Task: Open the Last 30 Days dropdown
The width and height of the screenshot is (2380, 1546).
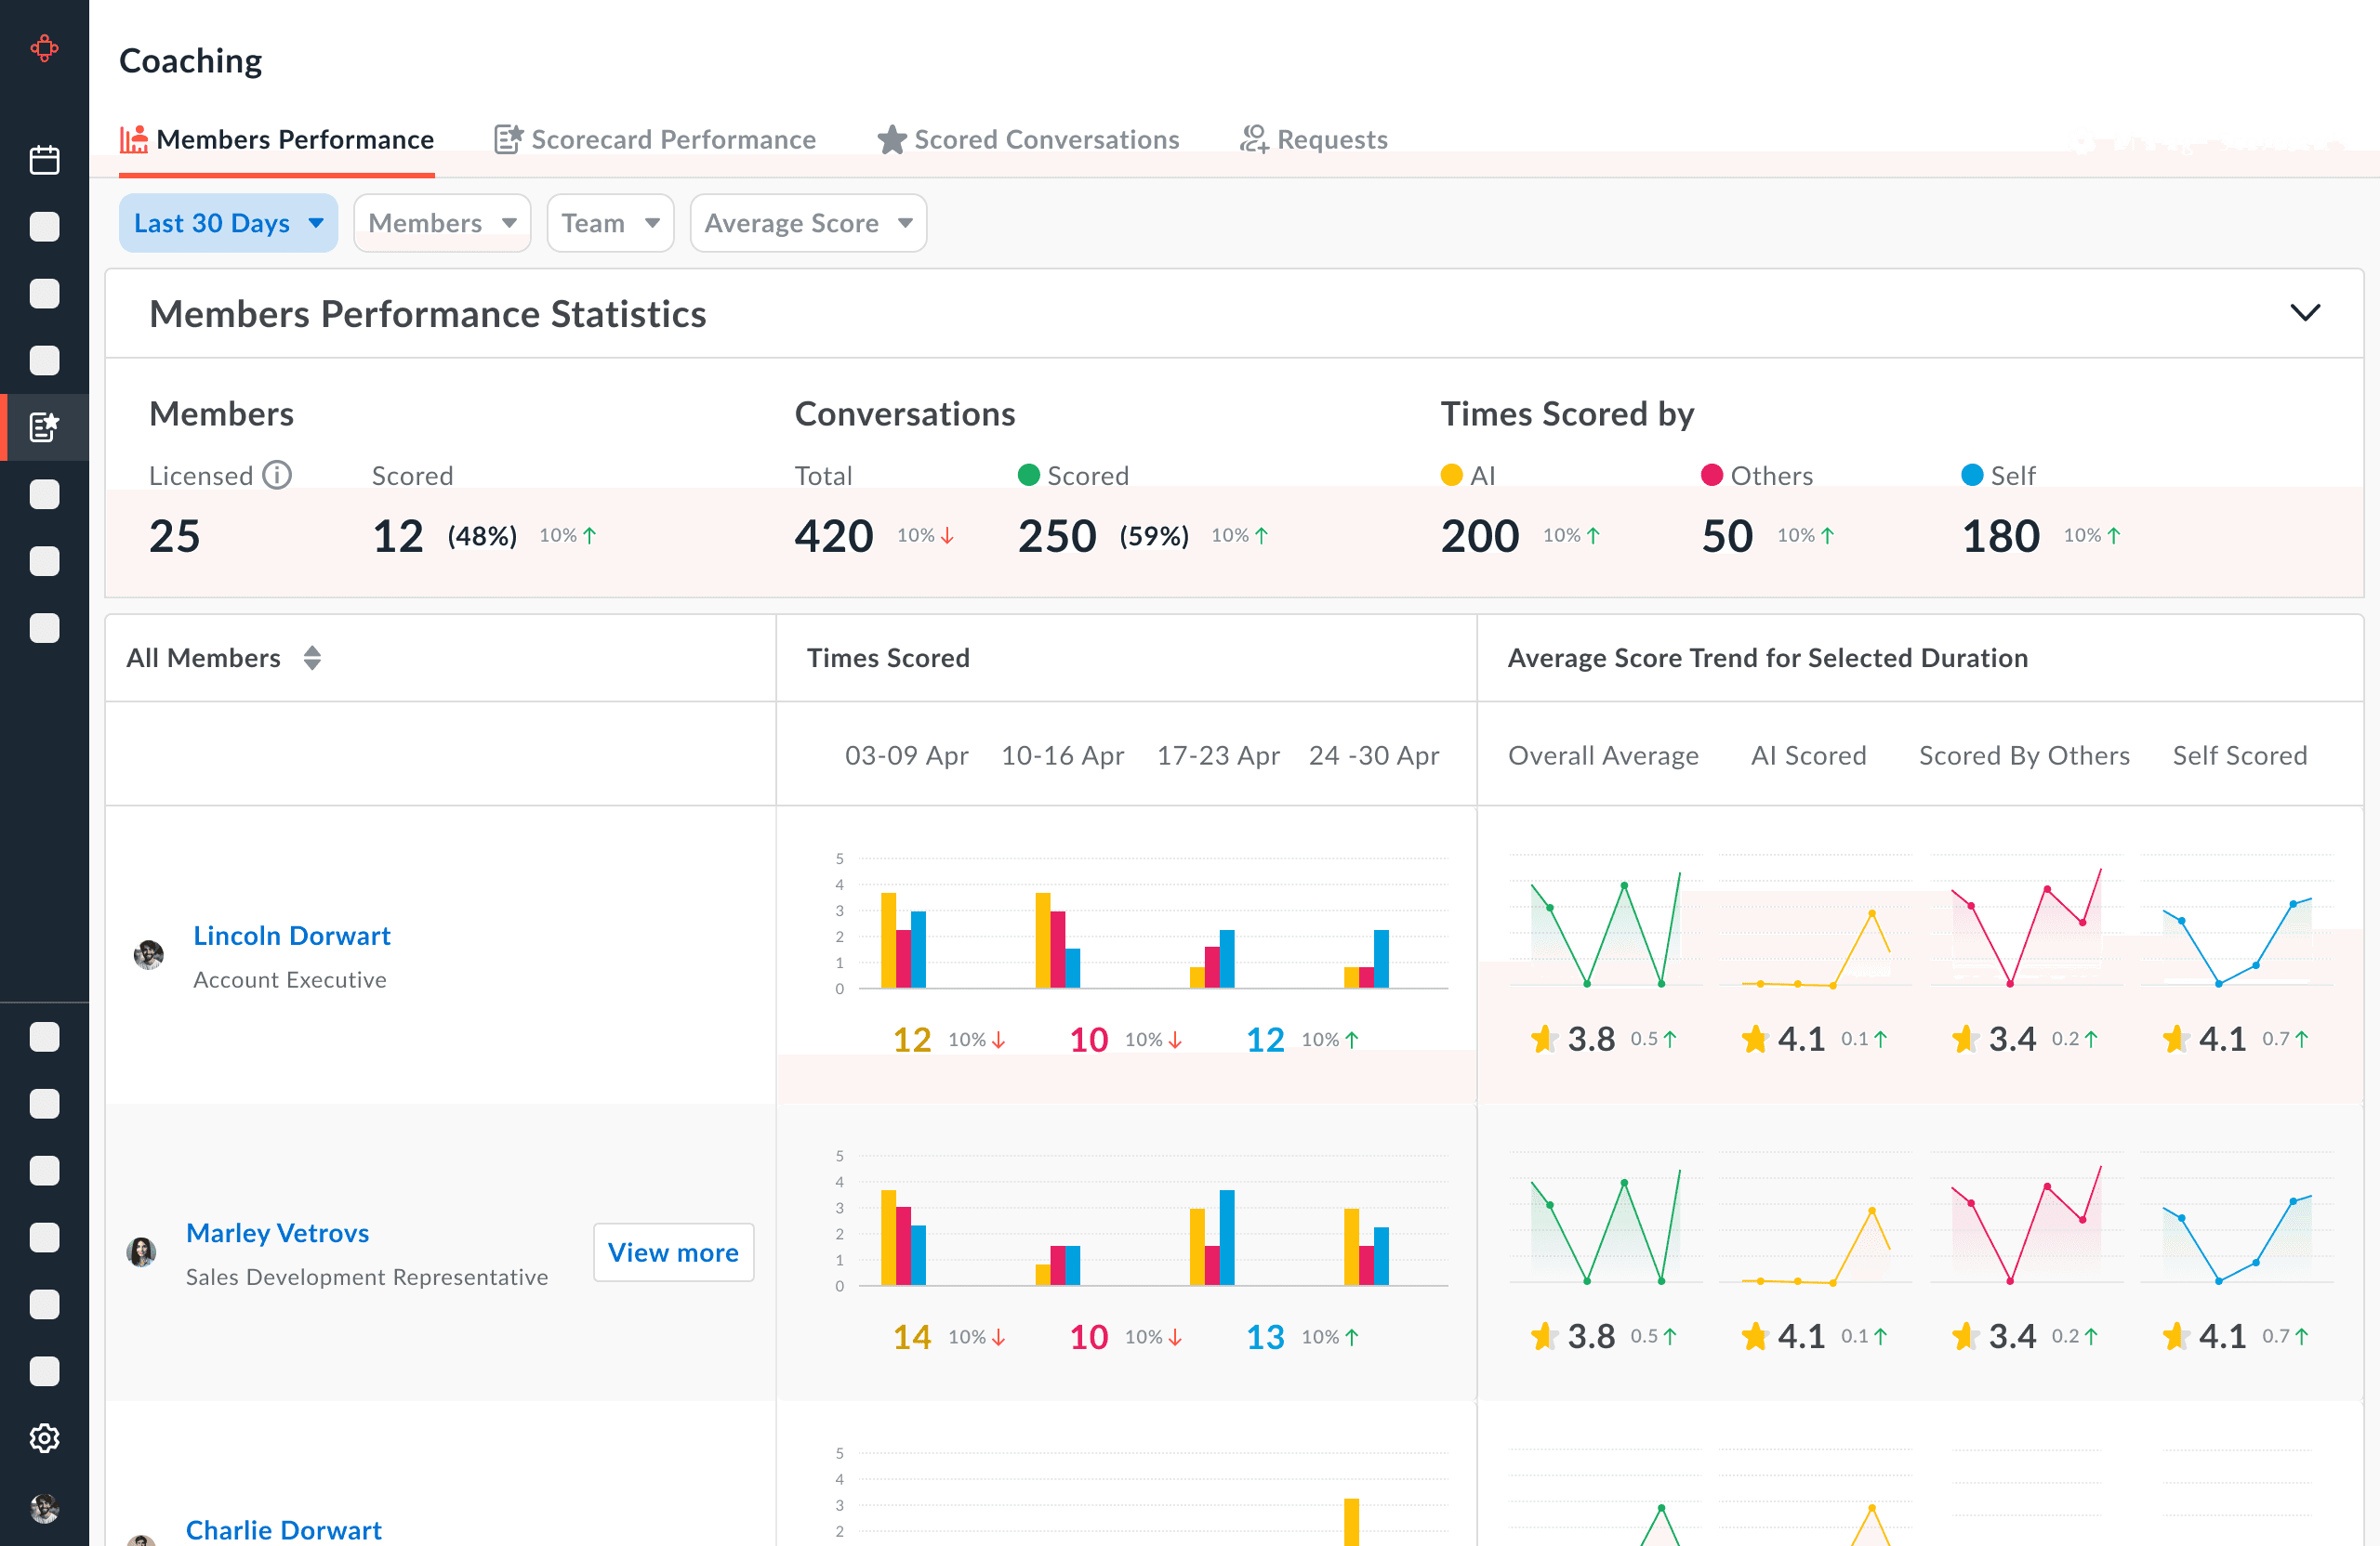Action: tap(228, 223)
